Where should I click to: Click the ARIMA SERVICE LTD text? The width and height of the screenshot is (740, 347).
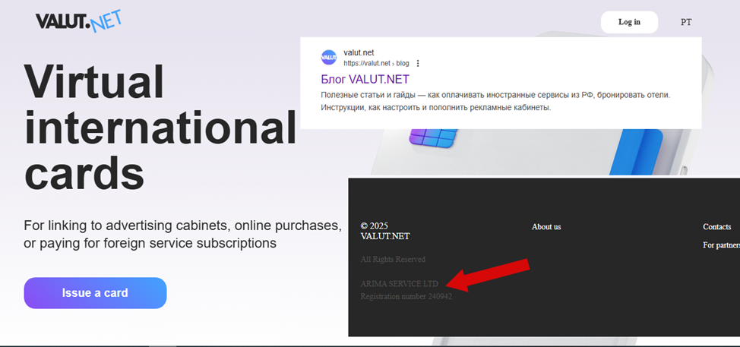point(400,284)
